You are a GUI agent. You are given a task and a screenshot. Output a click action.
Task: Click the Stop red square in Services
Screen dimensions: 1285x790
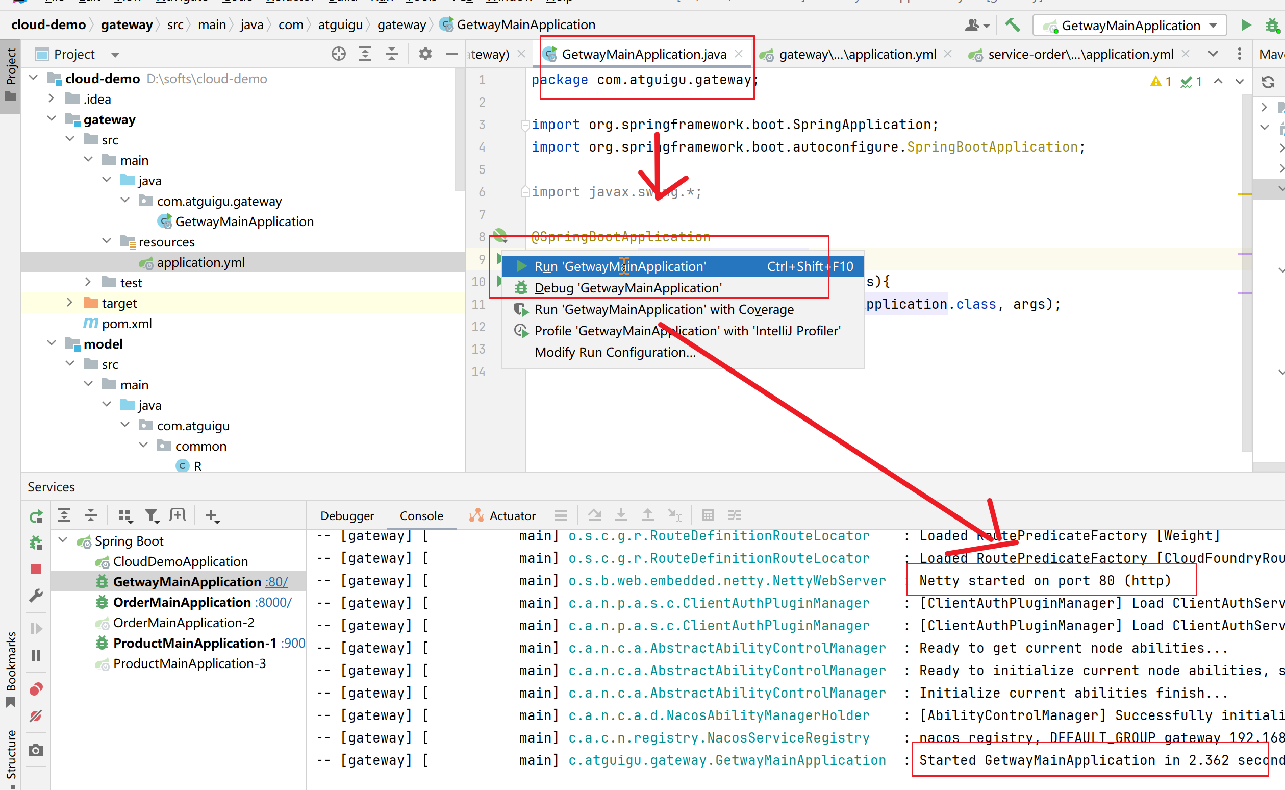pos(36,569)
